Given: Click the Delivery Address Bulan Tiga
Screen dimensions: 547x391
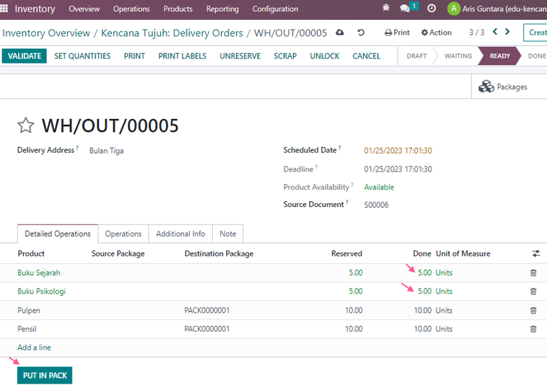Looking at the screenshot, I should [106, 151].
